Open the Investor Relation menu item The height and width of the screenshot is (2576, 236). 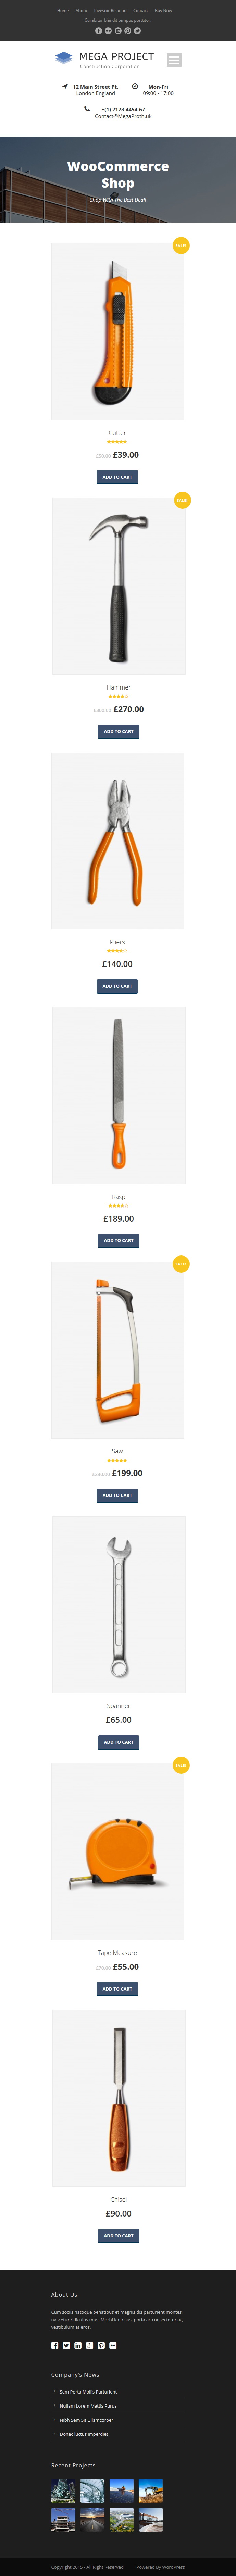click(110, 10)
